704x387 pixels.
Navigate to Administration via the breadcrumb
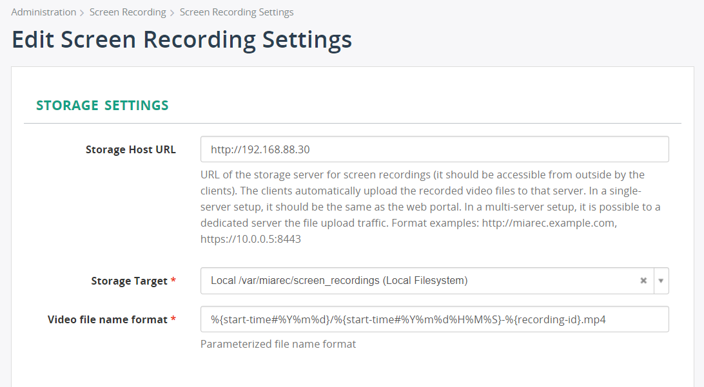[x=43, y=12]
